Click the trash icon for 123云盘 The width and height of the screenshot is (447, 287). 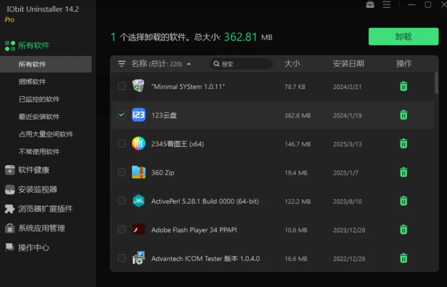tap(404, 115)
